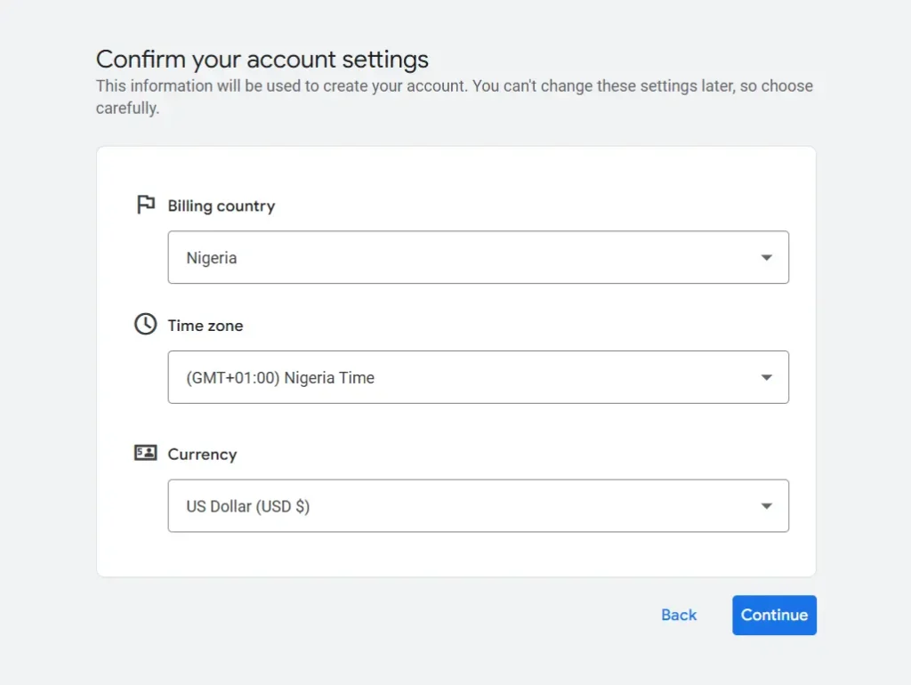
Task: Click the Time zone label
Action: [205, 326]
